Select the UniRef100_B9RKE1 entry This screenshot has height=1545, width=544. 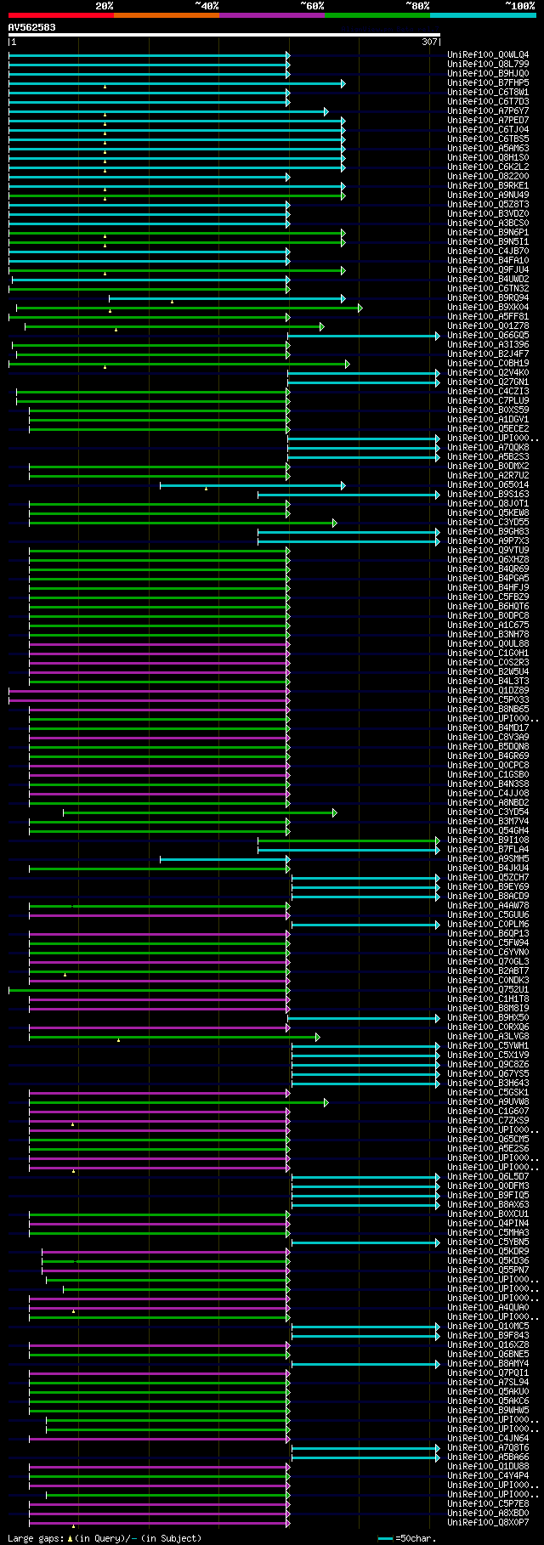(x=488, y=186)
